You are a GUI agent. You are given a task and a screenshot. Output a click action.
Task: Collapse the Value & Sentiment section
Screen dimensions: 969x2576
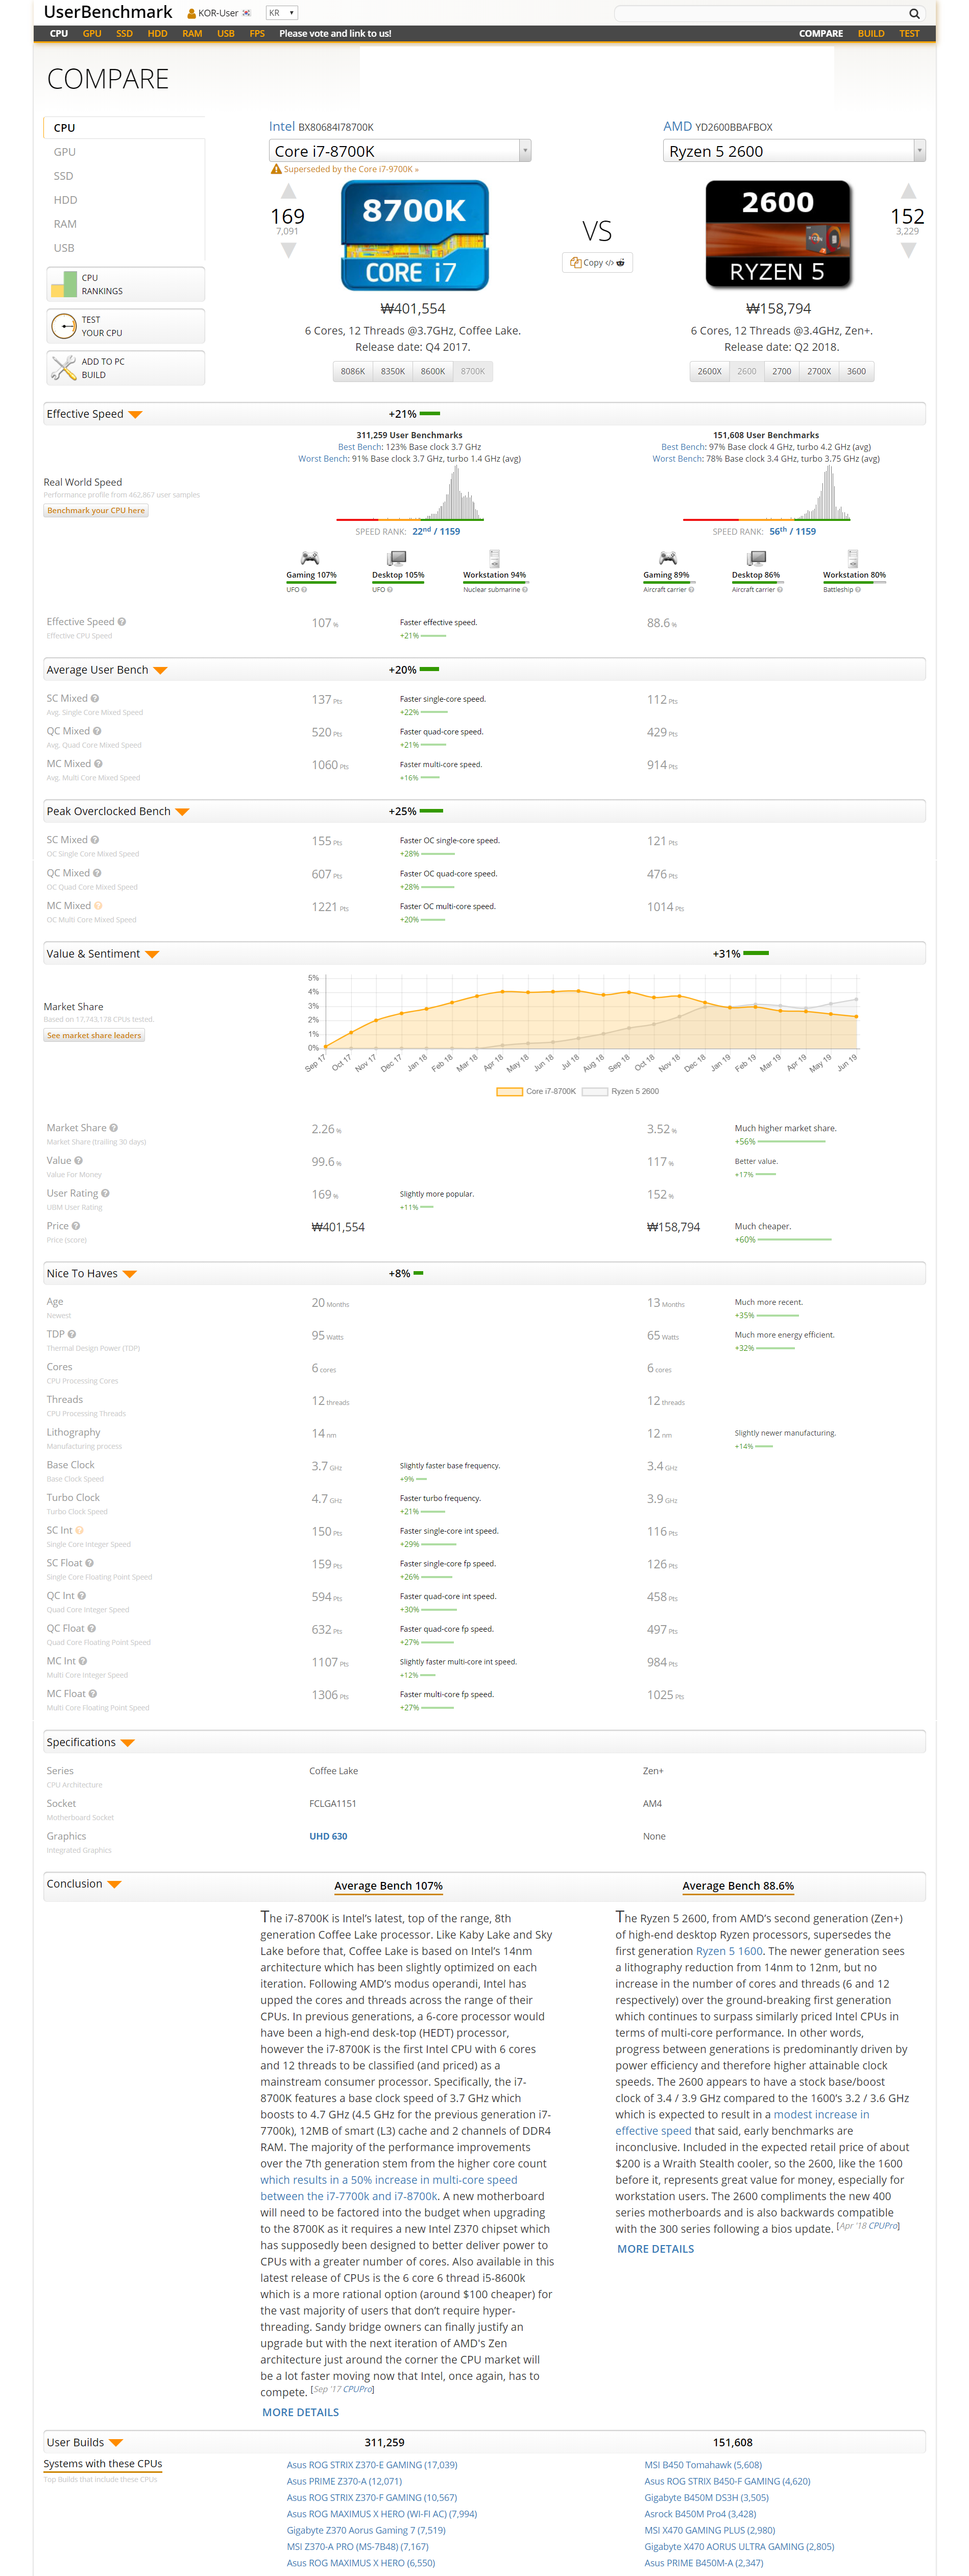152,955
